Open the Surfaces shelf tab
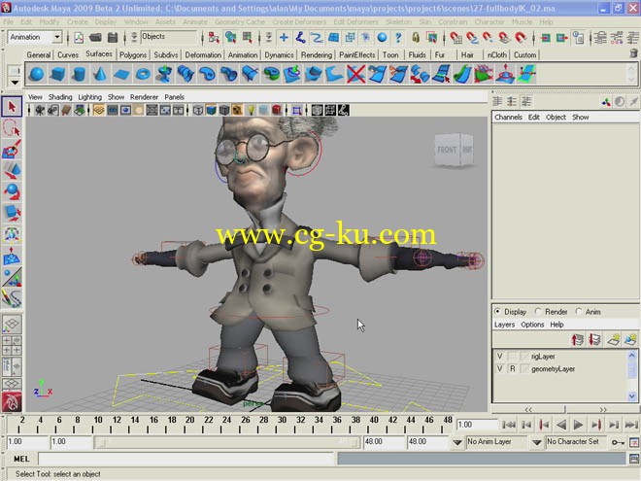 (99, 54)
